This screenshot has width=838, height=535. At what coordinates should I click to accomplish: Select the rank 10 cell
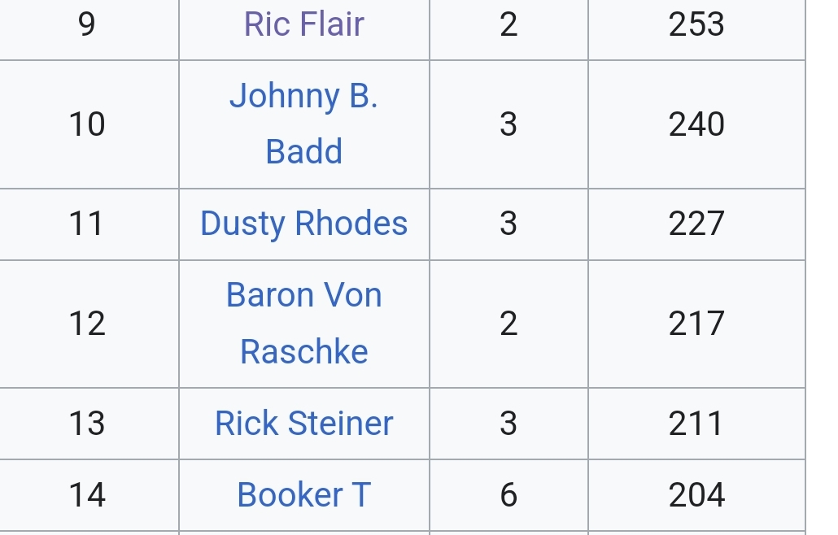[87, 124]
